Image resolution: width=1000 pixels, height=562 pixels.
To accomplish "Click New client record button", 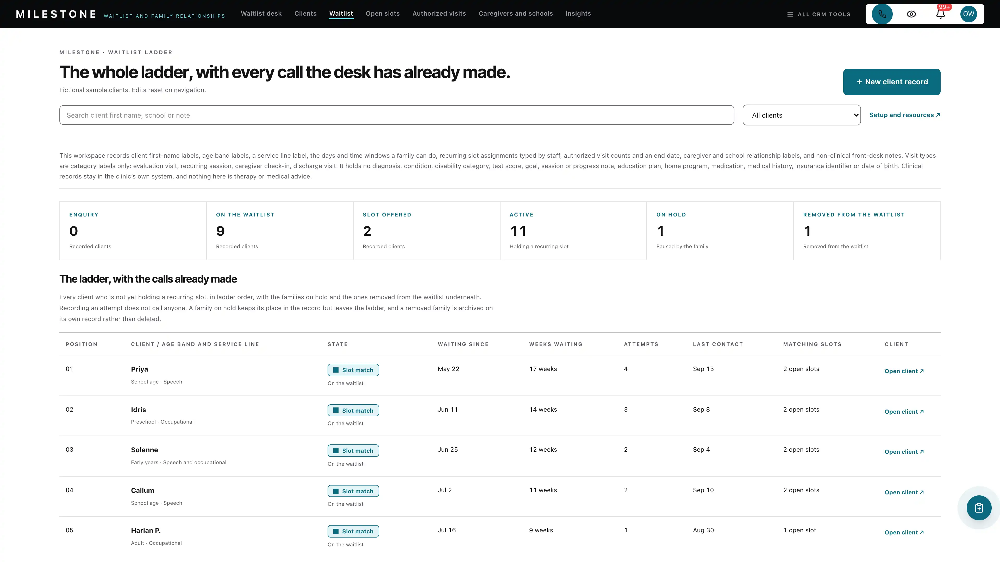I will pos(892,82).
